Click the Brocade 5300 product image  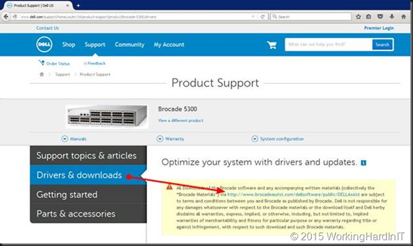pos(106,117)
